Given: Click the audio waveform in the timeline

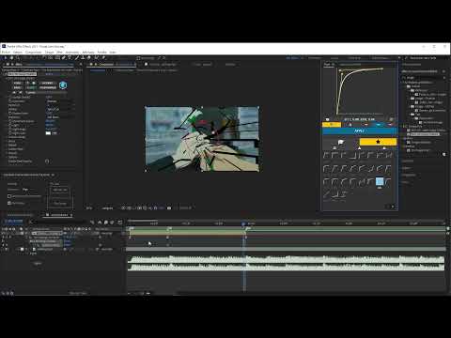Looking at the screenshot, I should 286,263.
